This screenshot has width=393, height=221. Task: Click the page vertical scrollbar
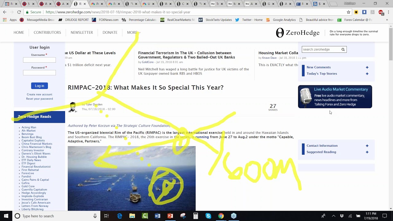coord(391,117)
